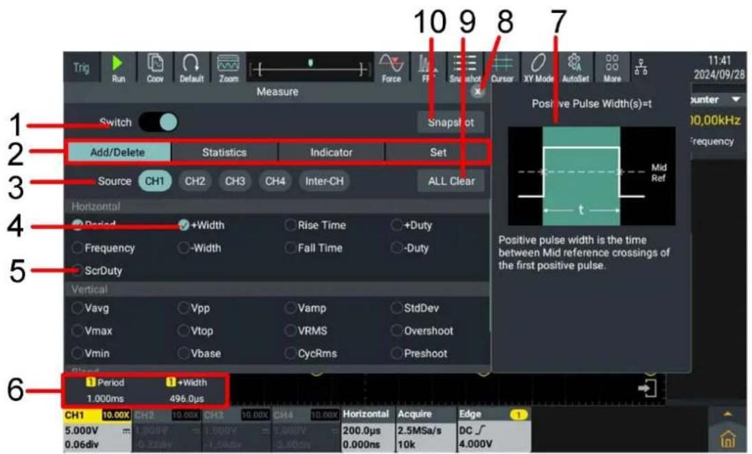This screenshot has height=454, width=752.
Task: Enable the Vavg measurement
Action: [77, 308]
